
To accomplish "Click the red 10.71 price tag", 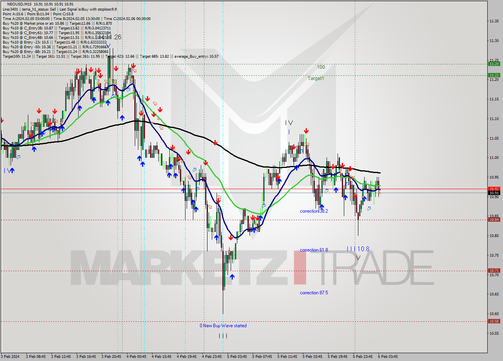I will click(494, 270).
